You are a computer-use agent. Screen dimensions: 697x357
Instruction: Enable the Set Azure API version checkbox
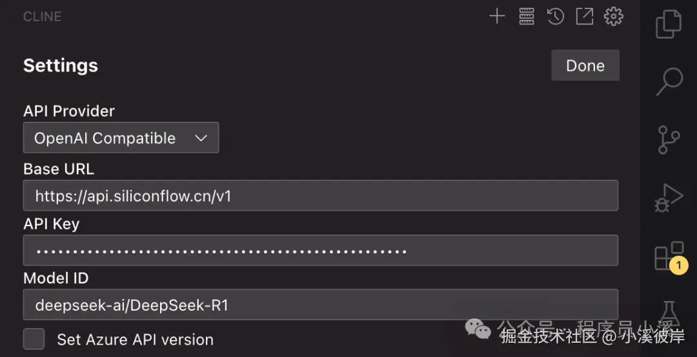pos(34,339)
